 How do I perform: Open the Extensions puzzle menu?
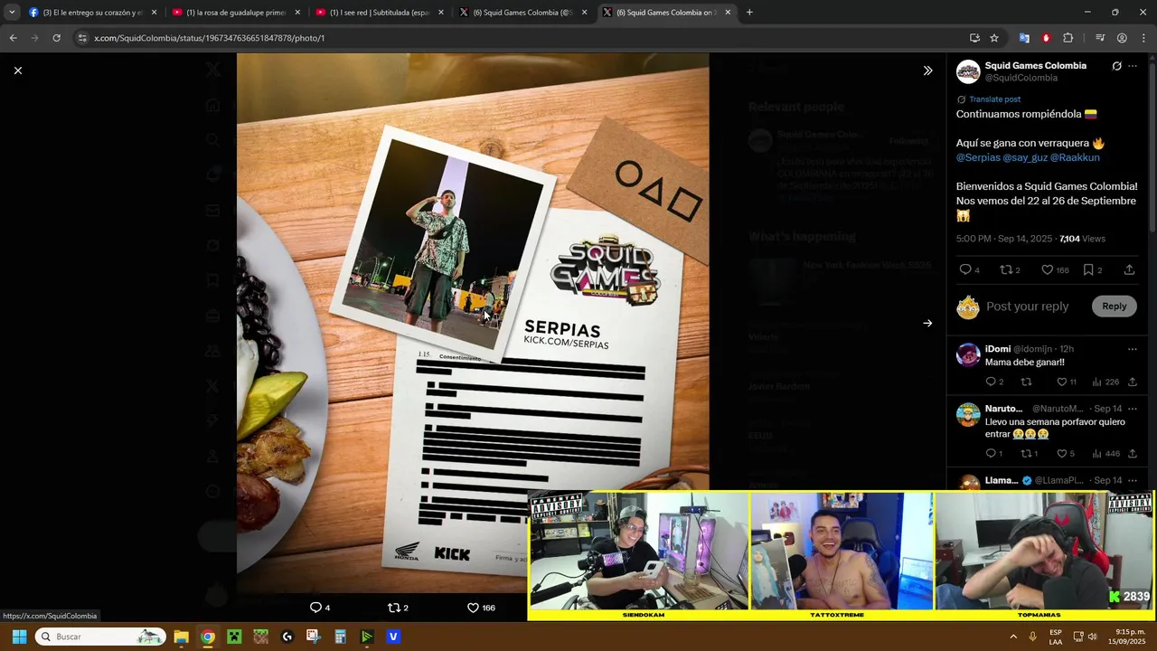point(1068,38)
